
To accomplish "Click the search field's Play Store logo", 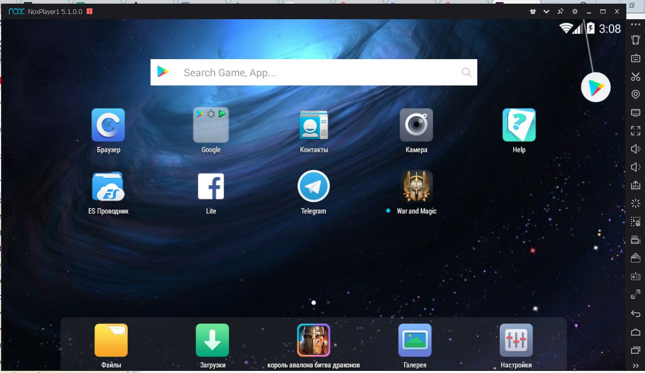I will 163,72.
